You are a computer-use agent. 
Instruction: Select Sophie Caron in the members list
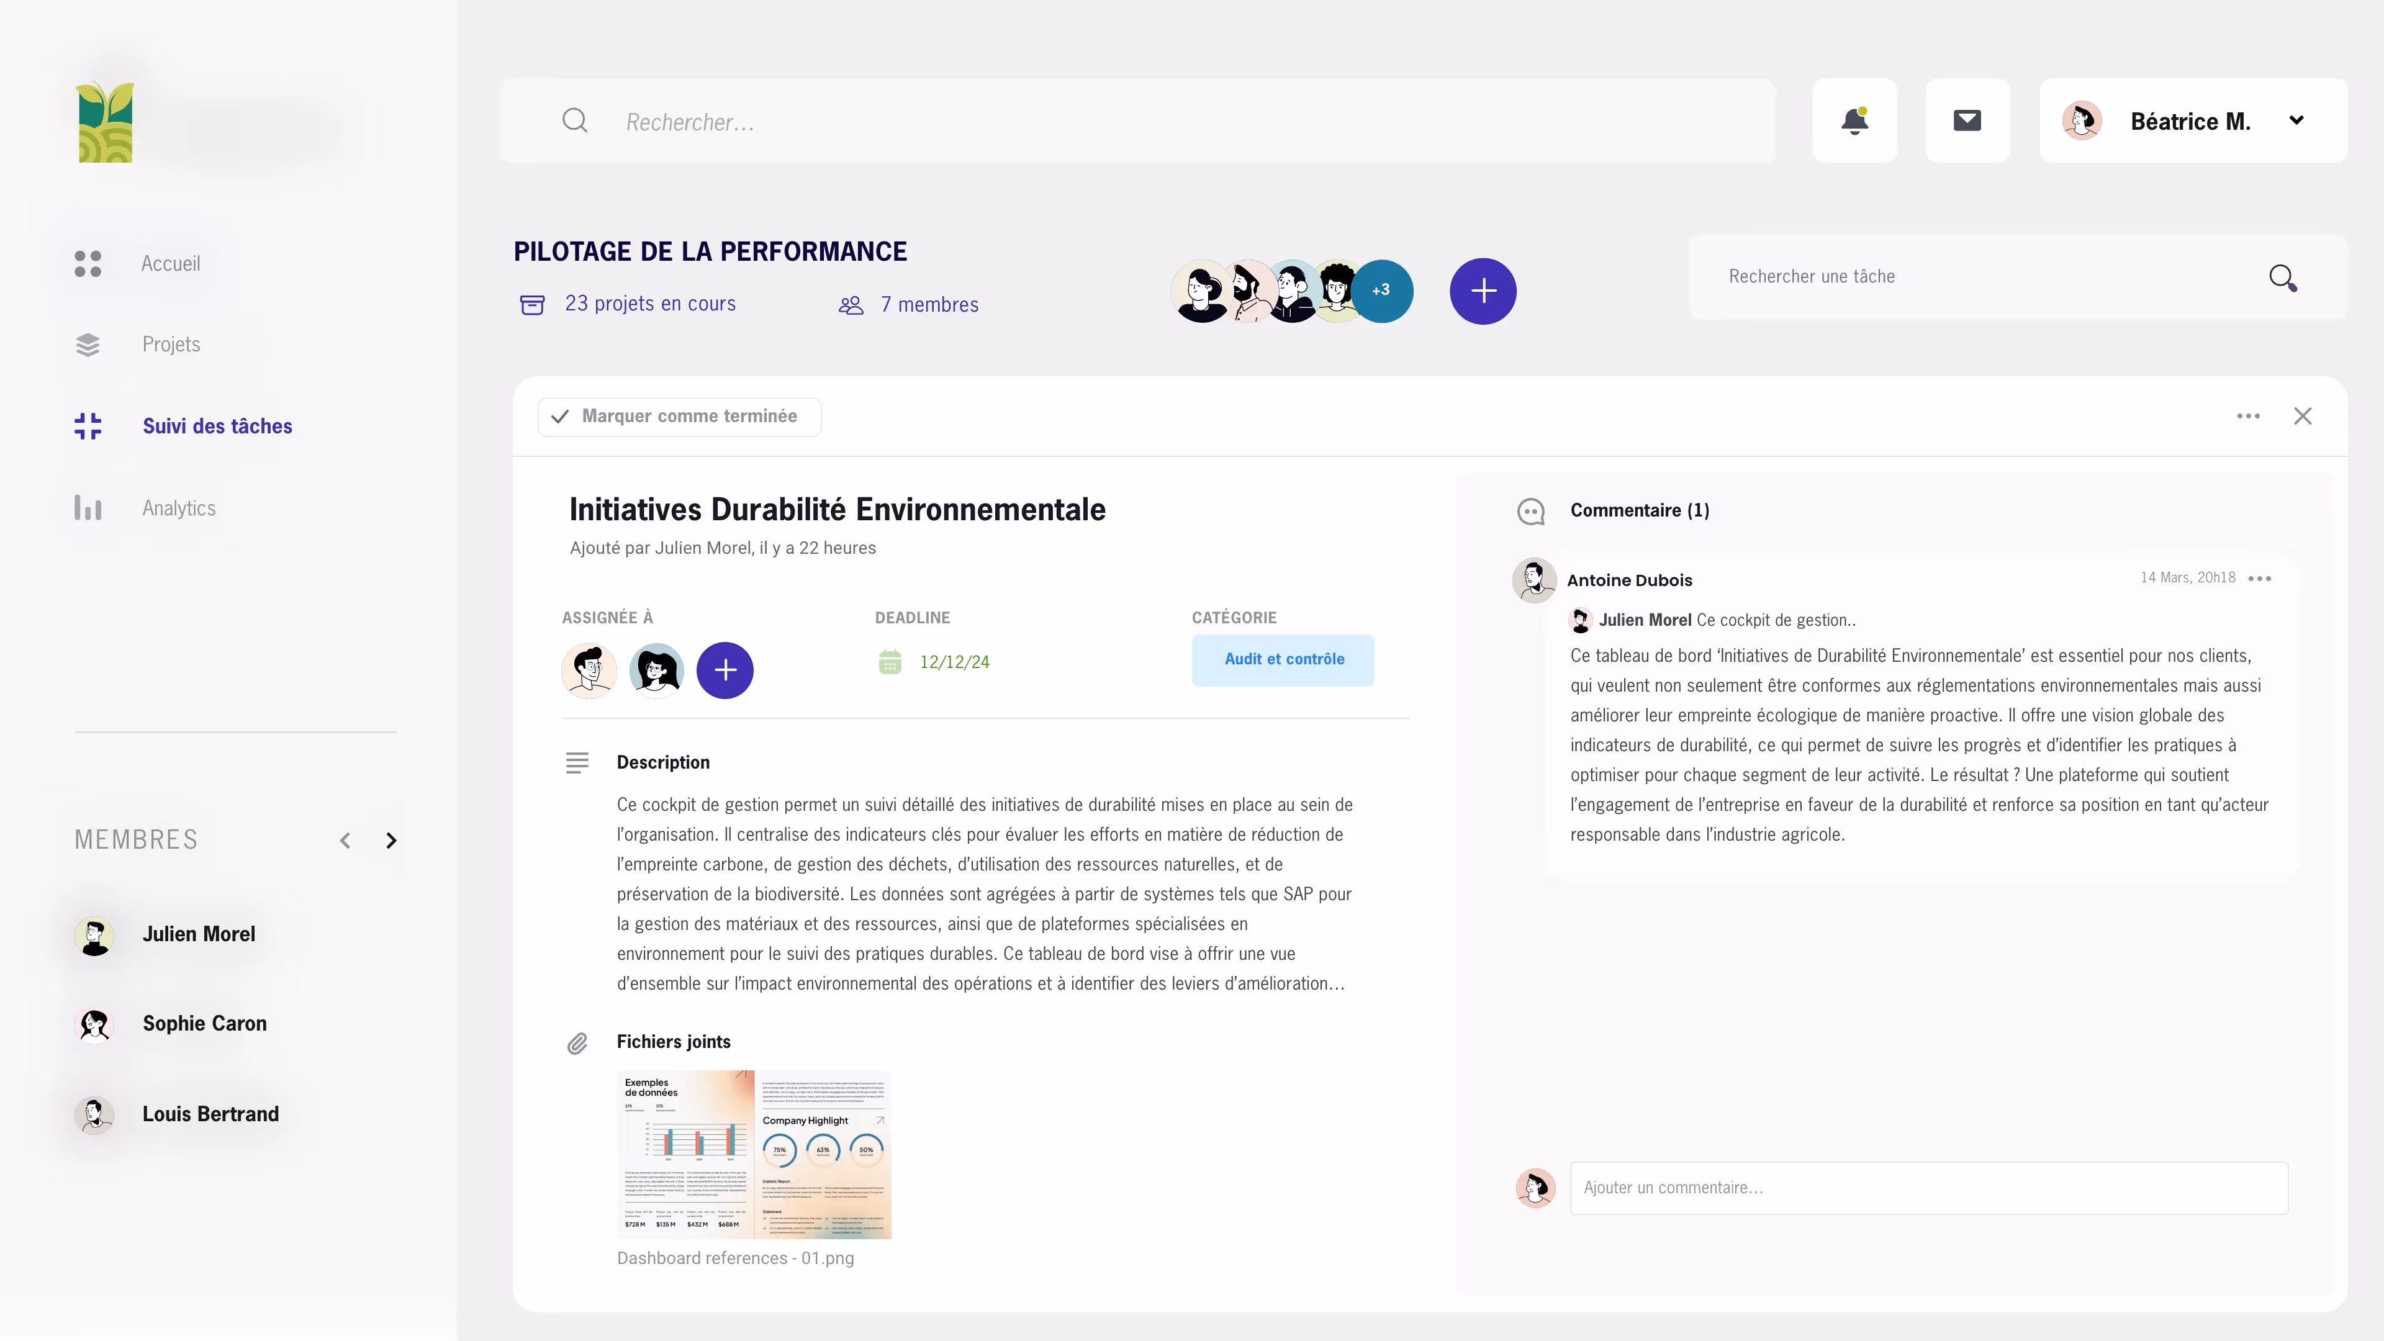pos(204,1024)
